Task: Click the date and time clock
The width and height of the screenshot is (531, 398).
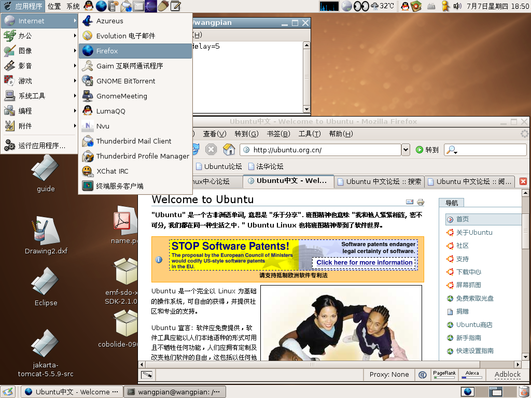Action: click(x=497, y=6)
